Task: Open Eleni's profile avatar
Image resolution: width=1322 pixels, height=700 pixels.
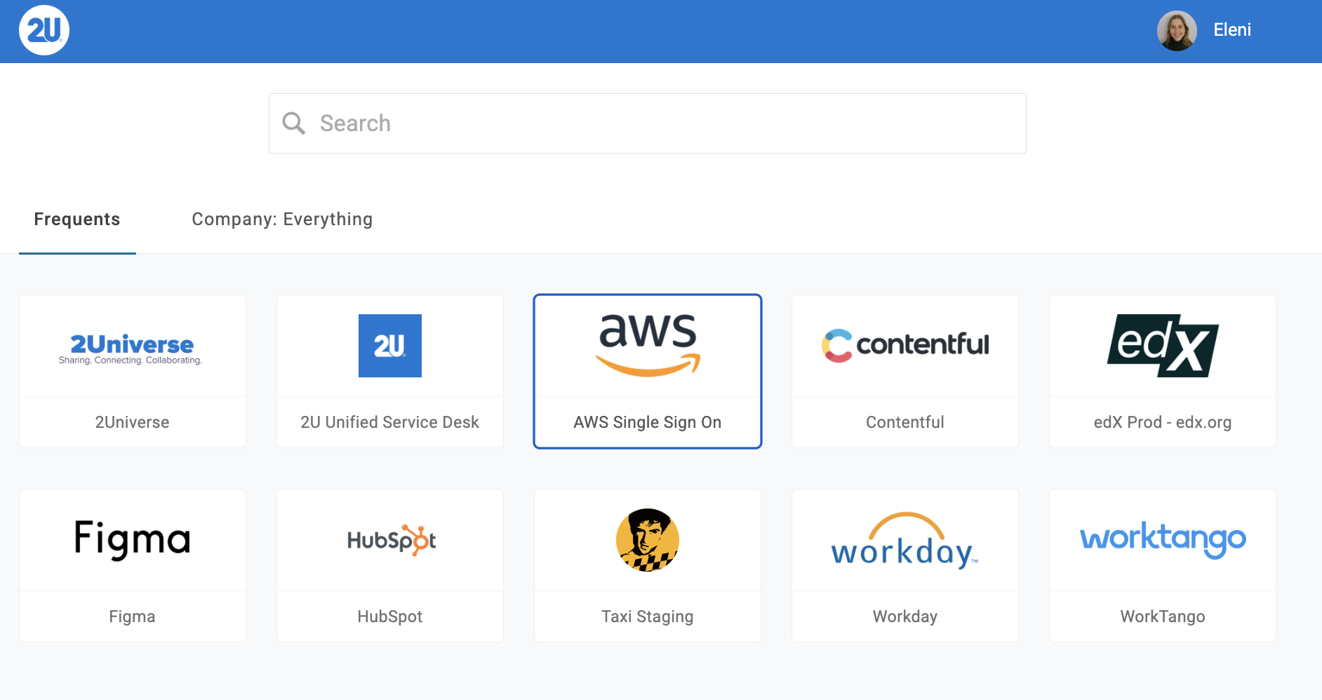Action: (x=1177, y=31)
